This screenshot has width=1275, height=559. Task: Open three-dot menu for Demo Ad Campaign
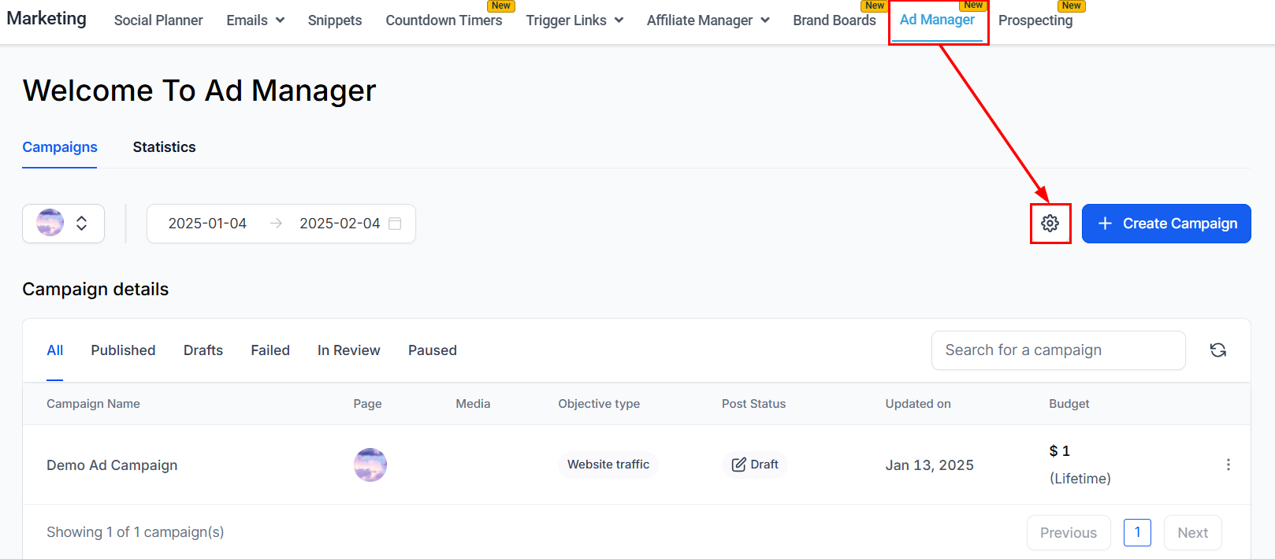[1228, 465]
